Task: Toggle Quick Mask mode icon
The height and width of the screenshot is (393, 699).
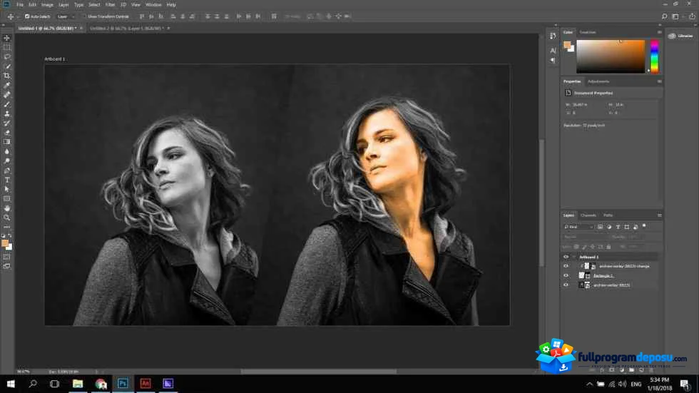Action: click(6, 257)
